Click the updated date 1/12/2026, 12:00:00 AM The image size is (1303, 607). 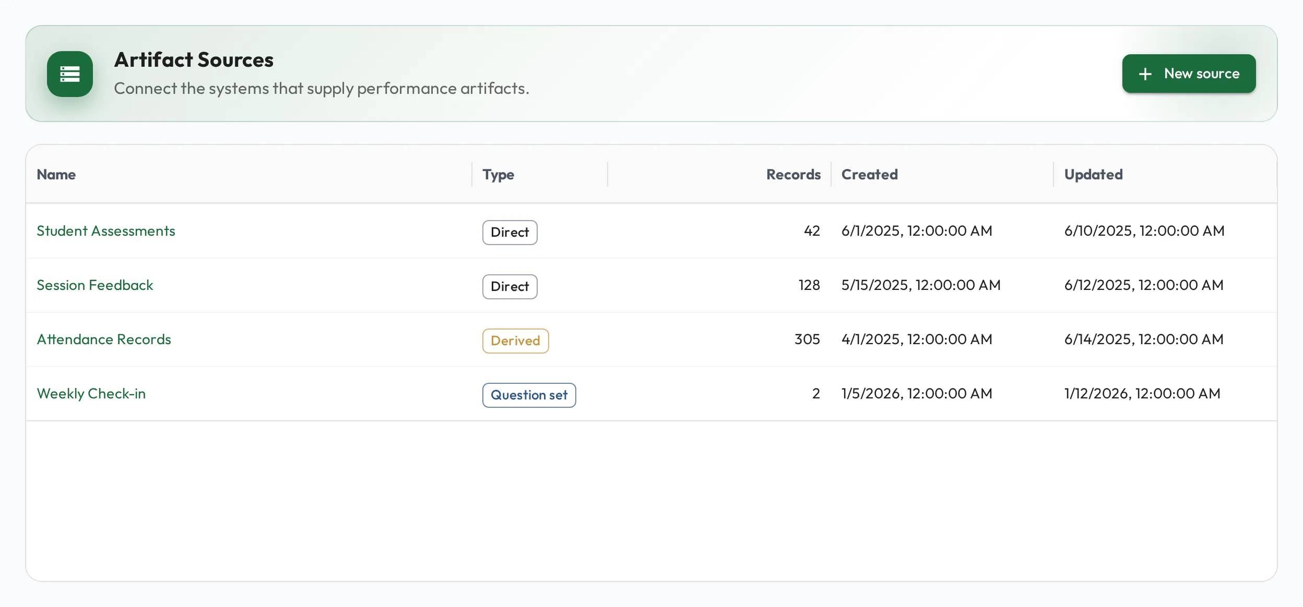1142,394
